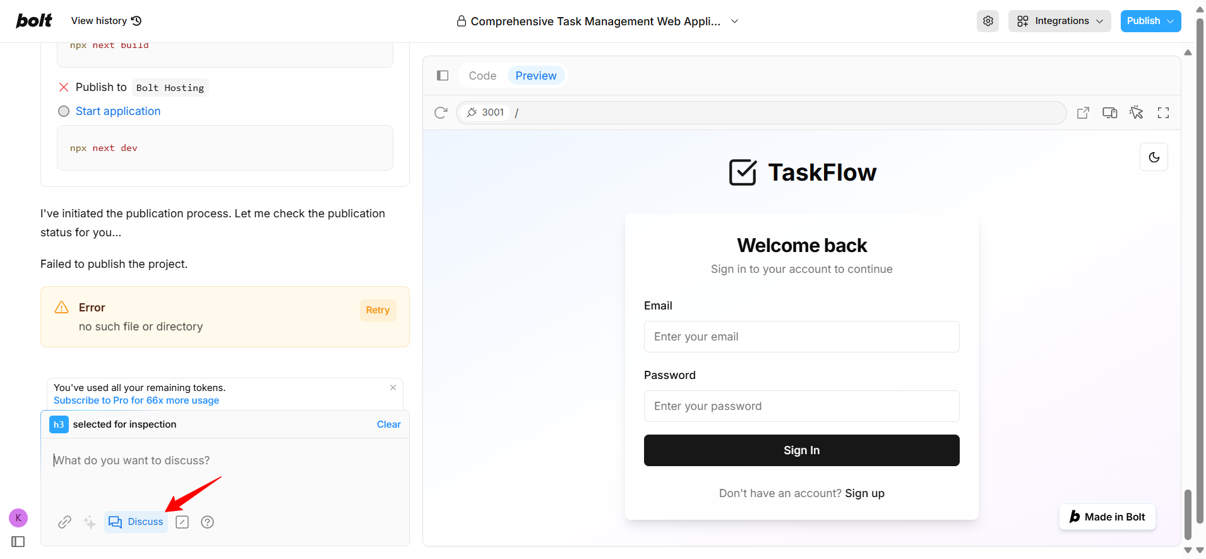Open the K user avatar
This screenshot has height=559, width=1206.
(18, 518)
